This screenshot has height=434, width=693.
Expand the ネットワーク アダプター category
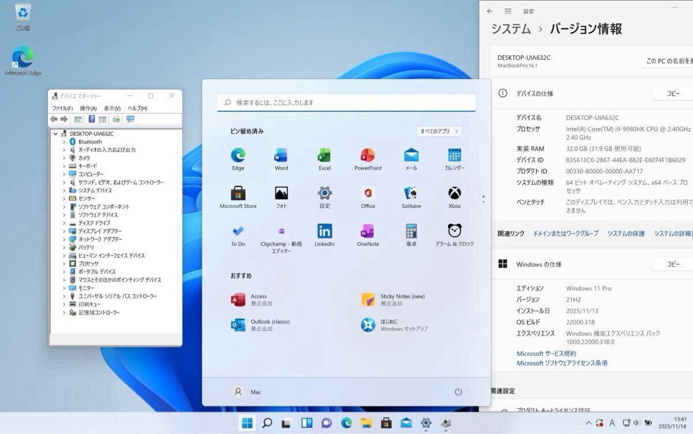pos(64,239)
